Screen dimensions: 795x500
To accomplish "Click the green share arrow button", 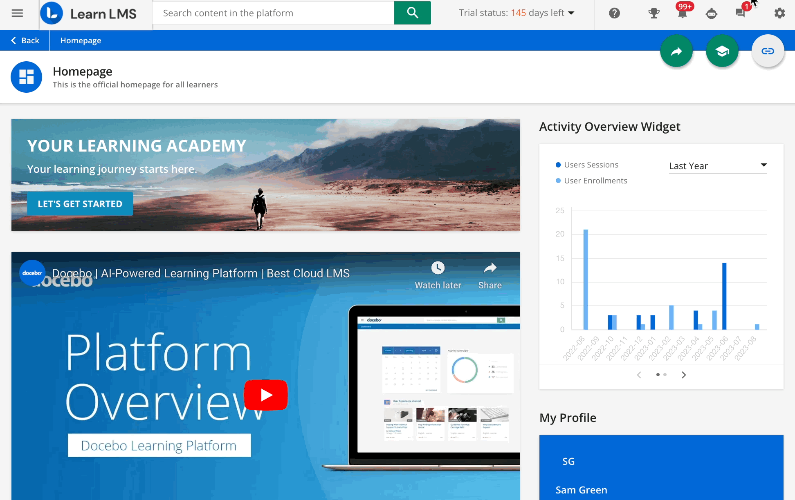I will click(676, 51).
